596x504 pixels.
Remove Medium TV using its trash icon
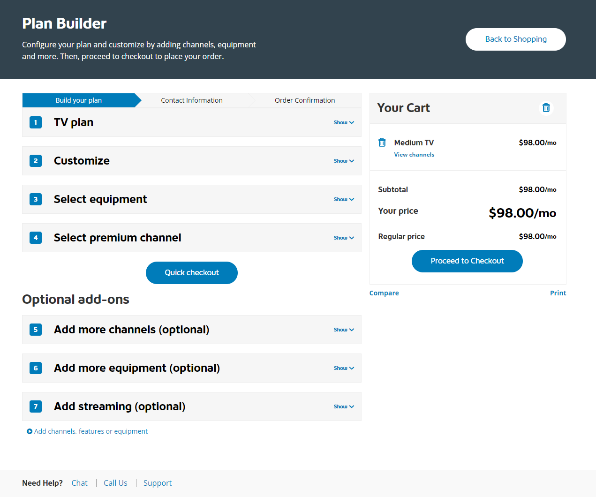382,143
